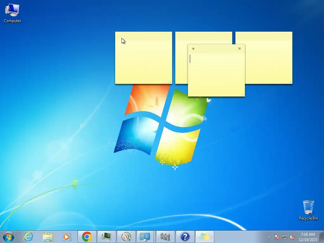Open the network status tray icon
324x243 pixels.
click(x=284, y=237)
